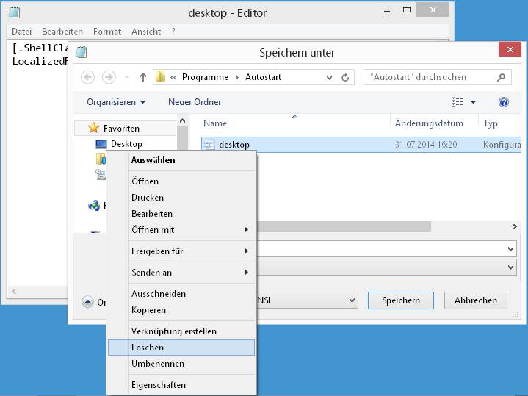Open the Bearbeiten menu in Editor
Viewport: 528px width, 396px height.
pos(62,32)
